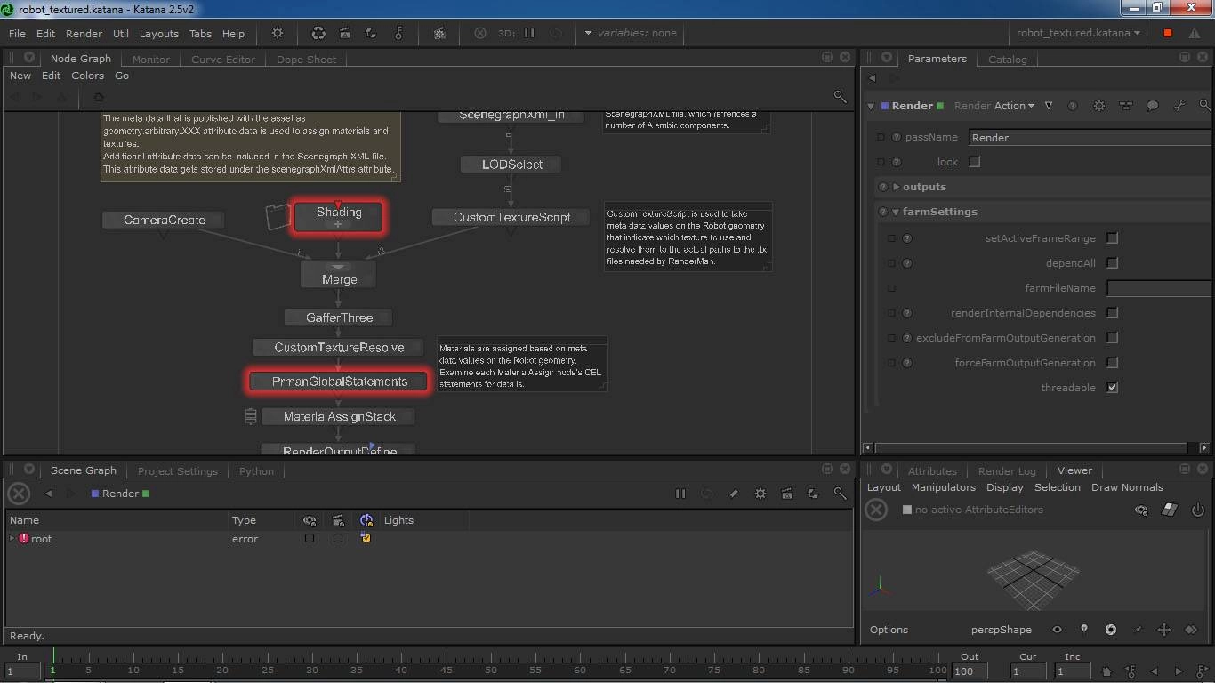This screenshot has height=683, width=1215.
Task: Click the node hierarchy icon in the Render parameters header
Action: [1126, 106]
